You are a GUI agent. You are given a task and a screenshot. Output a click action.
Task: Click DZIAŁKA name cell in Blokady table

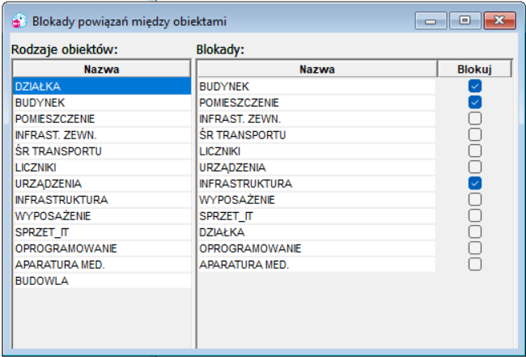coord(316,232)
